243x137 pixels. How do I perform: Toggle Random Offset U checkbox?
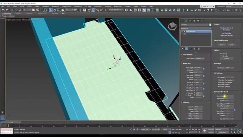pyautogui.click(x=219, y=84)
